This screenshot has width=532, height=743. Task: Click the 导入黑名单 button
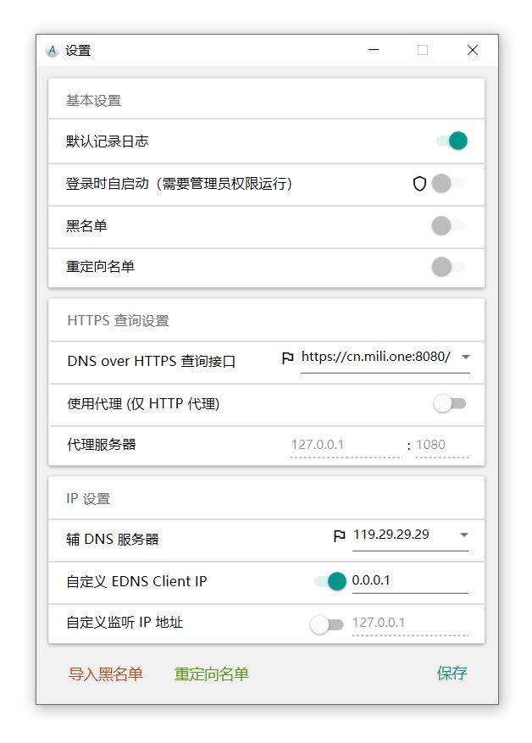(106, 674)
